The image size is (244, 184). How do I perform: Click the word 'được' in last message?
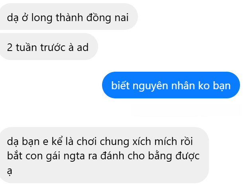click(187, 156)
